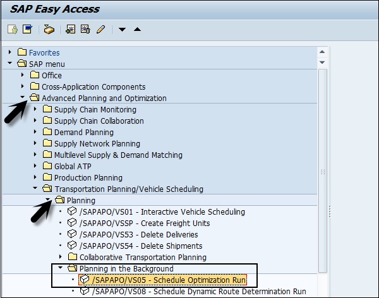
Task: Click the Change Favorites pencil icon
Action: (100, 30)
